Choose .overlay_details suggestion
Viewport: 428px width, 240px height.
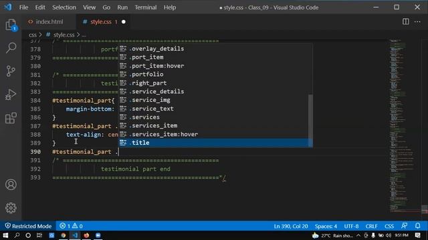click(214, 49)
